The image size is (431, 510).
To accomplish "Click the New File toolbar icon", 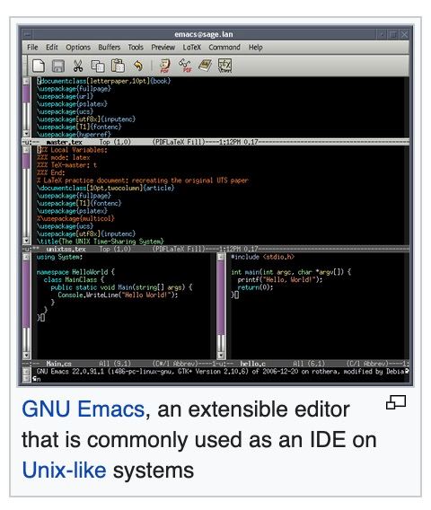I will (39, 66).
